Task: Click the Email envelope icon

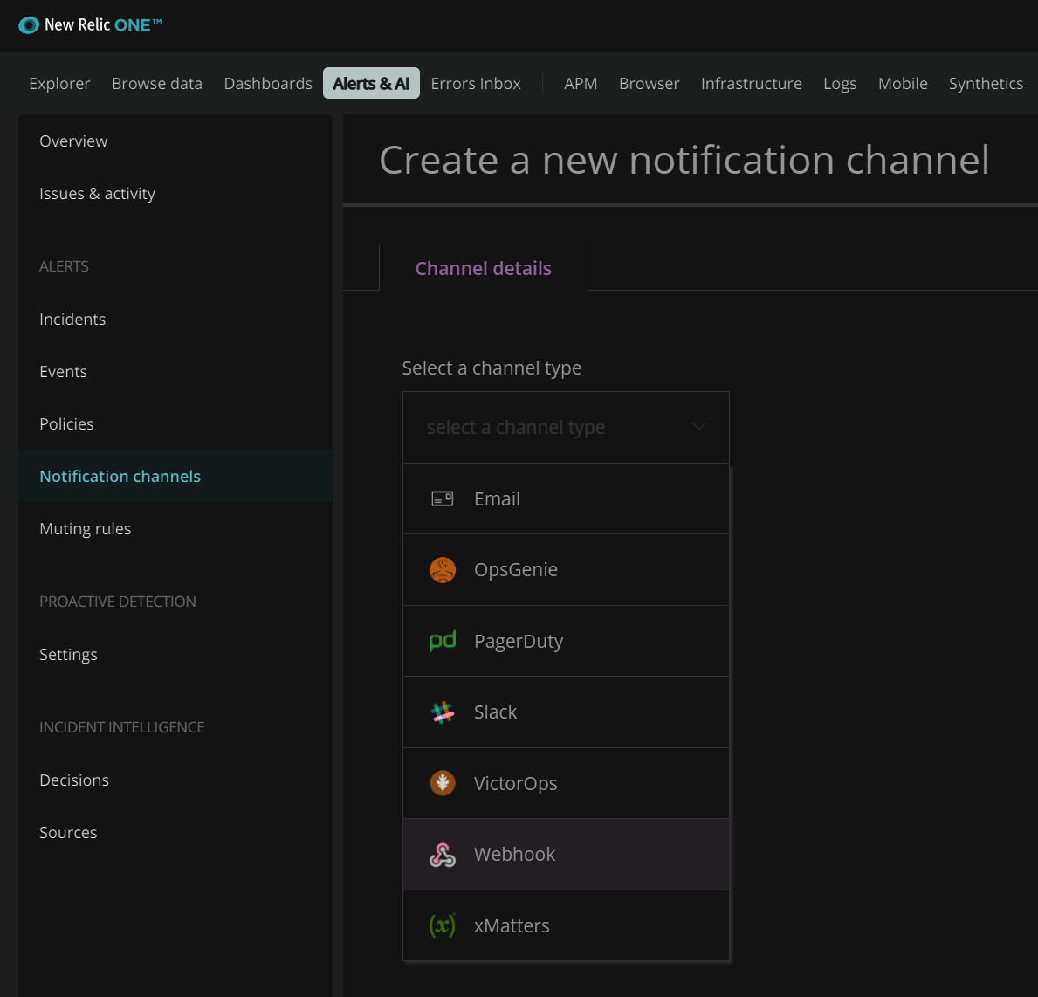Action: point(443,498)
